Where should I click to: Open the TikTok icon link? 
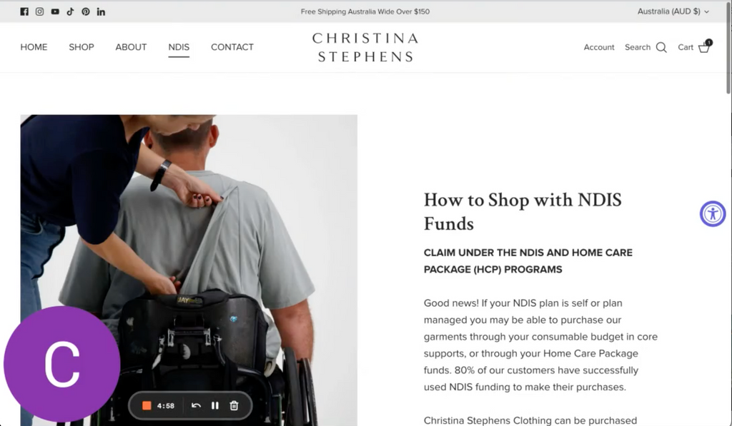click(71, 11)
